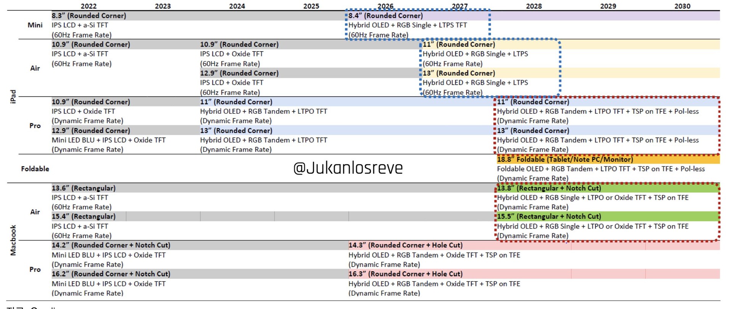Click the vertical iPad category label

tap(13, 97)
